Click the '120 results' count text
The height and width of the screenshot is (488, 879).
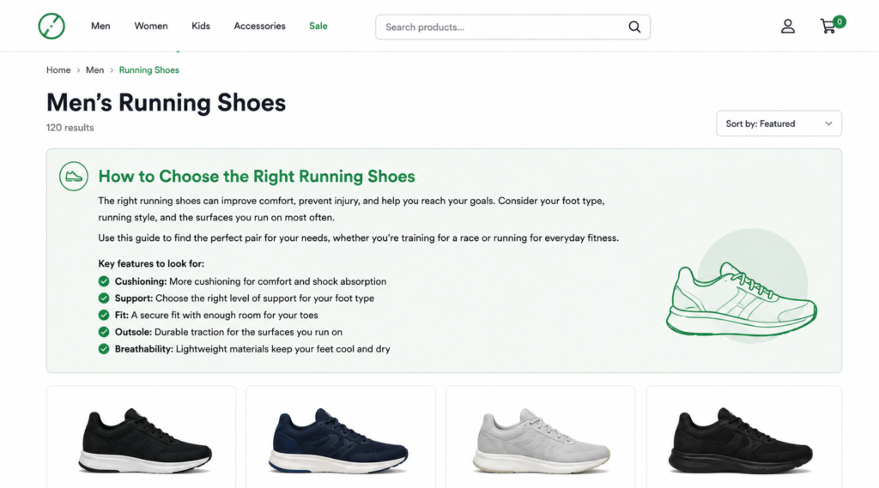point(70,128)
